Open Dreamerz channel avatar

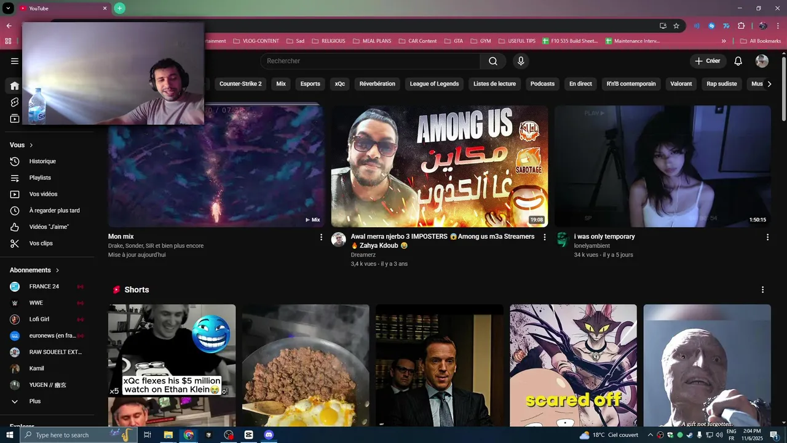(x=339, y=240)
